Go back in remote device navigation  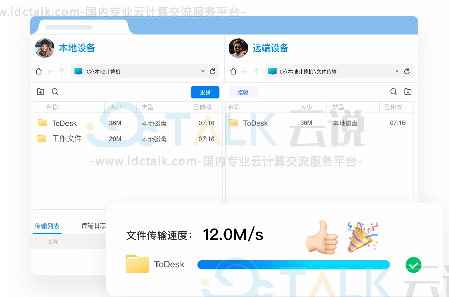tap(245, 72)
